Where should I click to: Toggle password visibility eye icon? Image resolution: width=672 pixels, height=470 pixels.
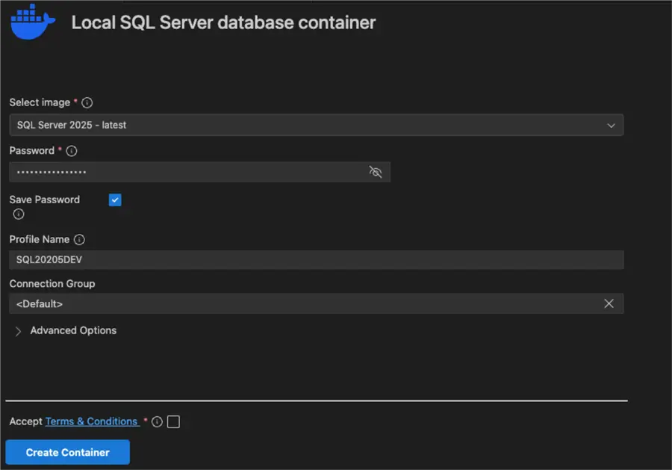point(376,172)
